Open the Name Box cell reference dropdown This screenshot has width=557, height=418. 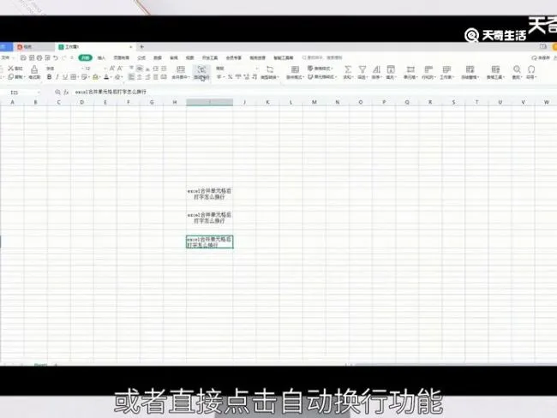click(39, 93)
